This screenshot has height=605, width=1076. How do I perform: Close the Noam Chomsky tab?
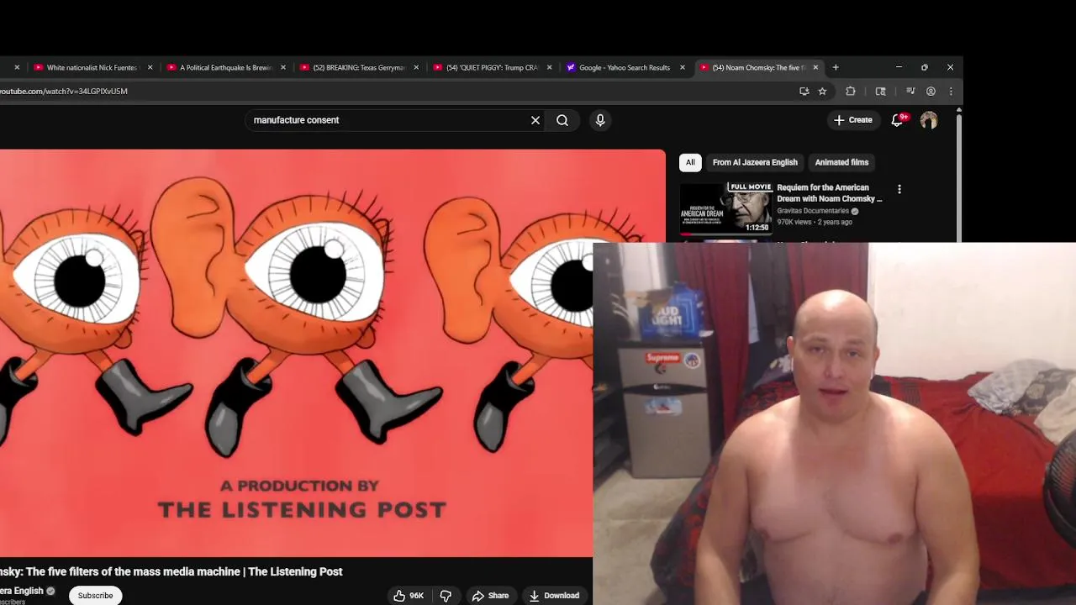(815, 67)
